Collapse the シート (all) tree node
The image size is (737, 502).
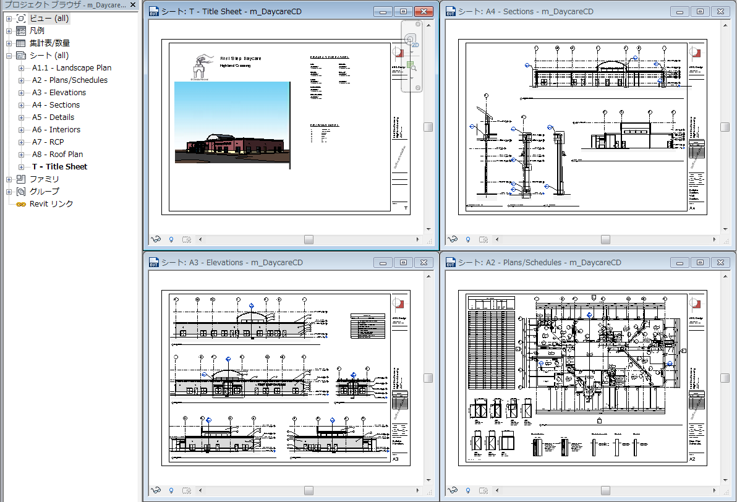pos(9,56)
